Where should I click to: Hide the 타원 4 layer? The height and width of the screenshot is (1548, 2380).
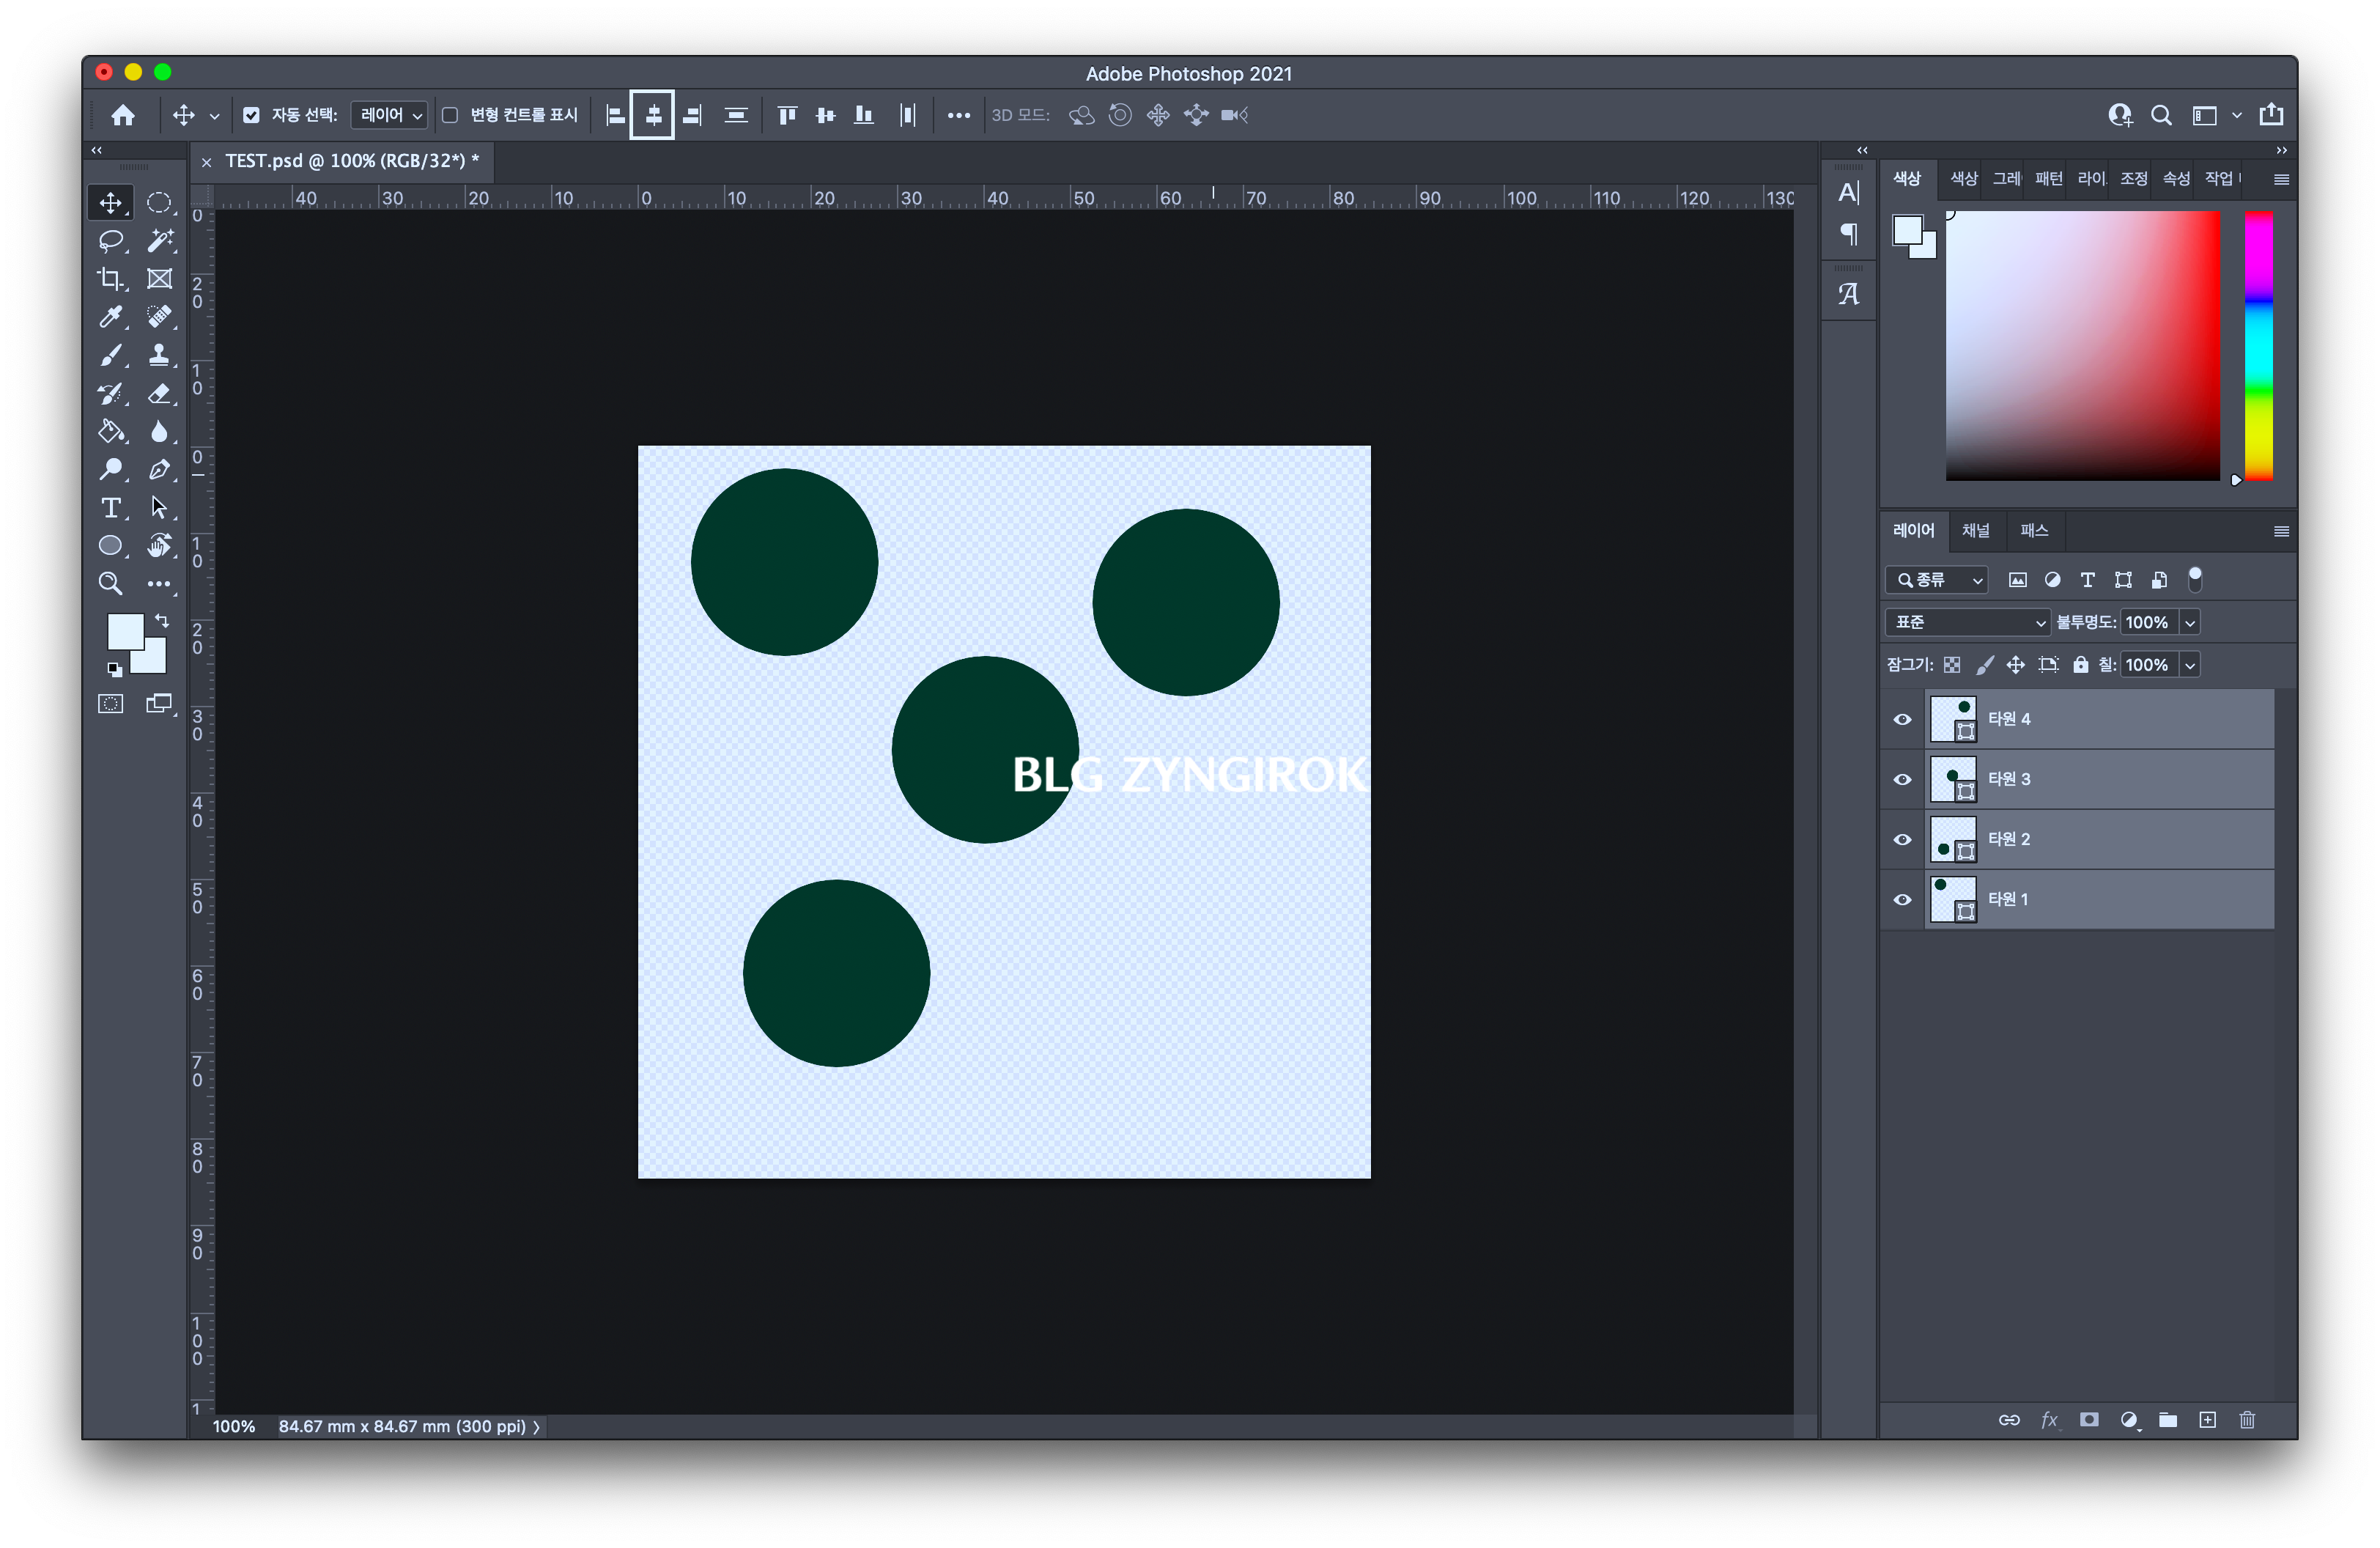pyautogui.click(x=1902, y=719)
